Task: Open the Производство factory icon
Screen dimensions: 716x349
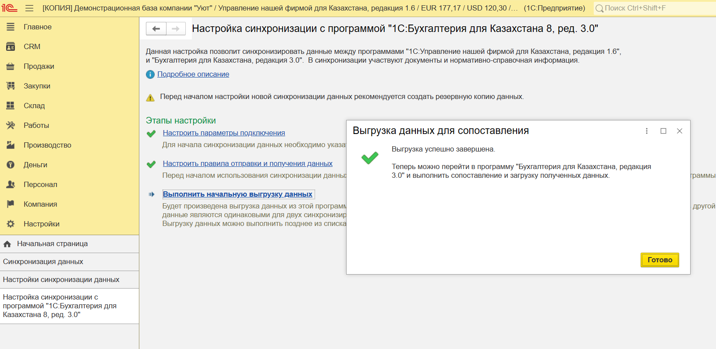Action: point(11,145)
